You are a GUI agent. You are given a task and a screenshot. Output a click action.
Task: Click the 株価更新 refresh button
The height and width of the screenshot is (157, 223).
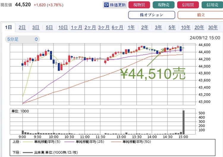(x=115, y=5)
